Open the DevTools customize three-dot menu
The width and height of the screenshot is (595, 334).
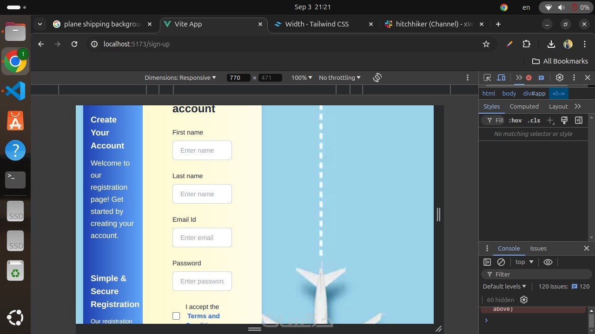pyautogui.click(x=574, y=77)
